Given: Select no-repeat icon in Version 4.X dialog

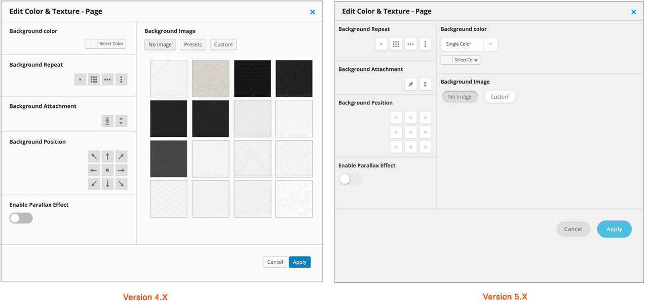Looking at the screenshot, I should (80, 80).
